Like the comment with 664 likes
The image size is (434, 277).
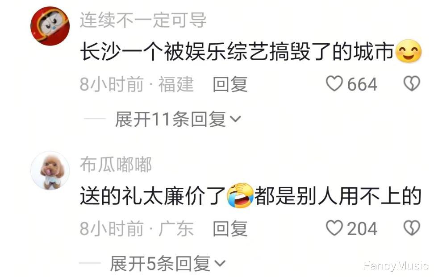[x=334, y=83]
